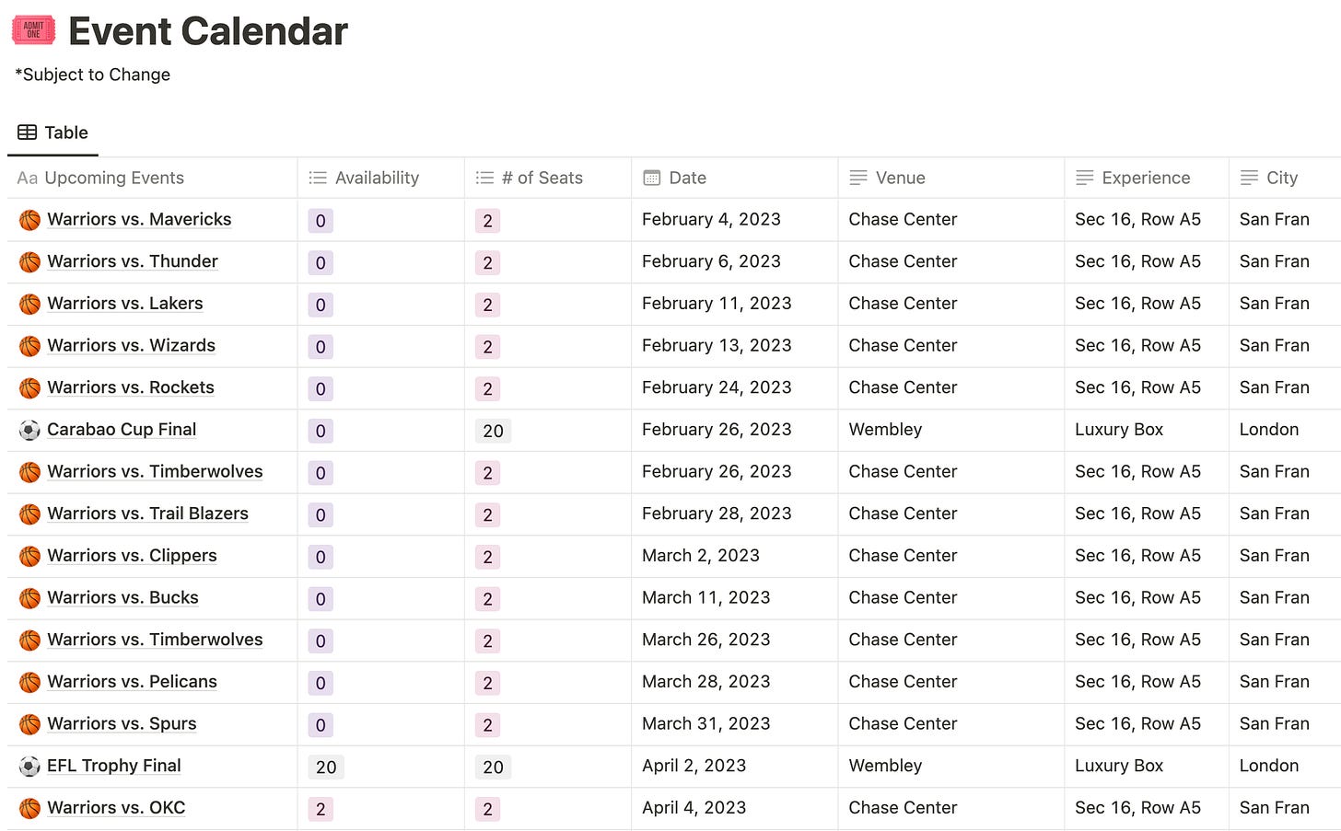1341x831 pixels.
Task: Click basketball icon of Warriors vs. Bucks
Action: pyautogui.click(x=29, y=598)
